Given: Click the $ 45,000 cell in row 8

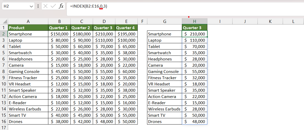Looking at the screenshot, I should (x=60, y=71).
